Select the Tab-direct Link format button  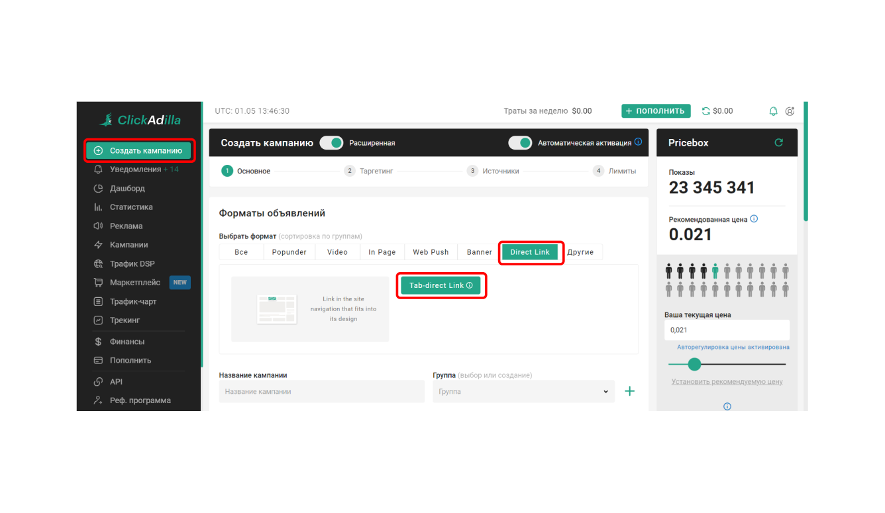pos(441,285)
